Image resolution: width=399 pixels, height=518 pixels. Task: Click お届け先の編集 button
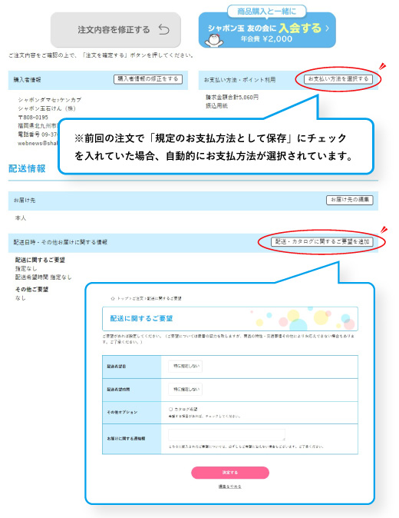point(350,200)
